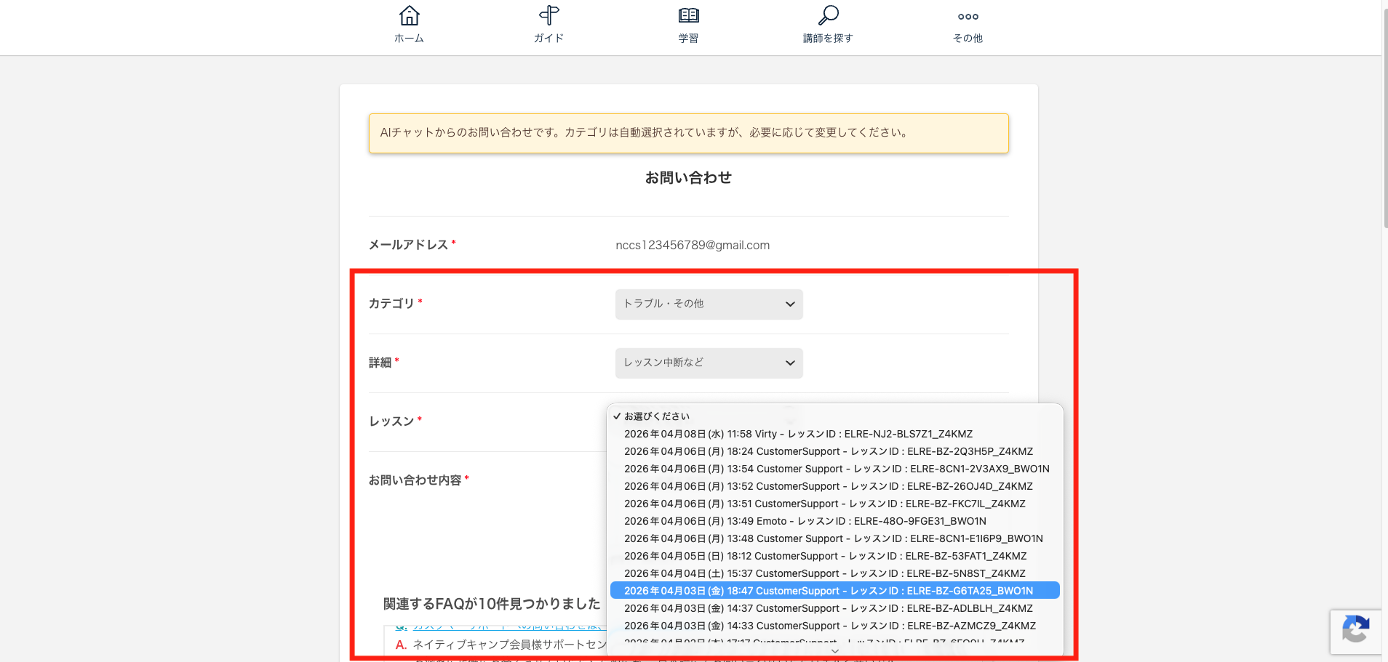Open the Learning book icon
This screenshot has width=1388, height=662.
(688, 16)
